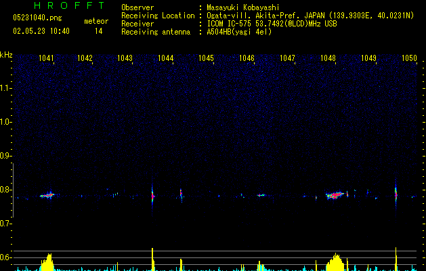Click the Ogata-vill. Akita-Pref. JAPAN location text
The width and height of the screenshot is (426, 271).
point(310,16)
